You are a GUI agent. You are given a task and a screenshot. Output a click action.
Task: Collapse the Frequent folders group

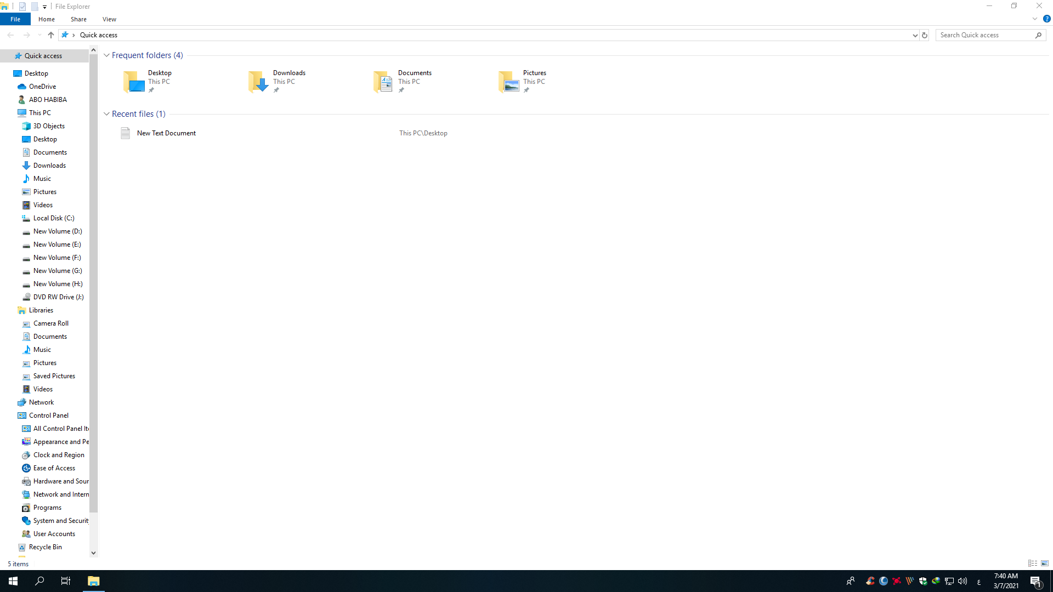click(106, 55)
